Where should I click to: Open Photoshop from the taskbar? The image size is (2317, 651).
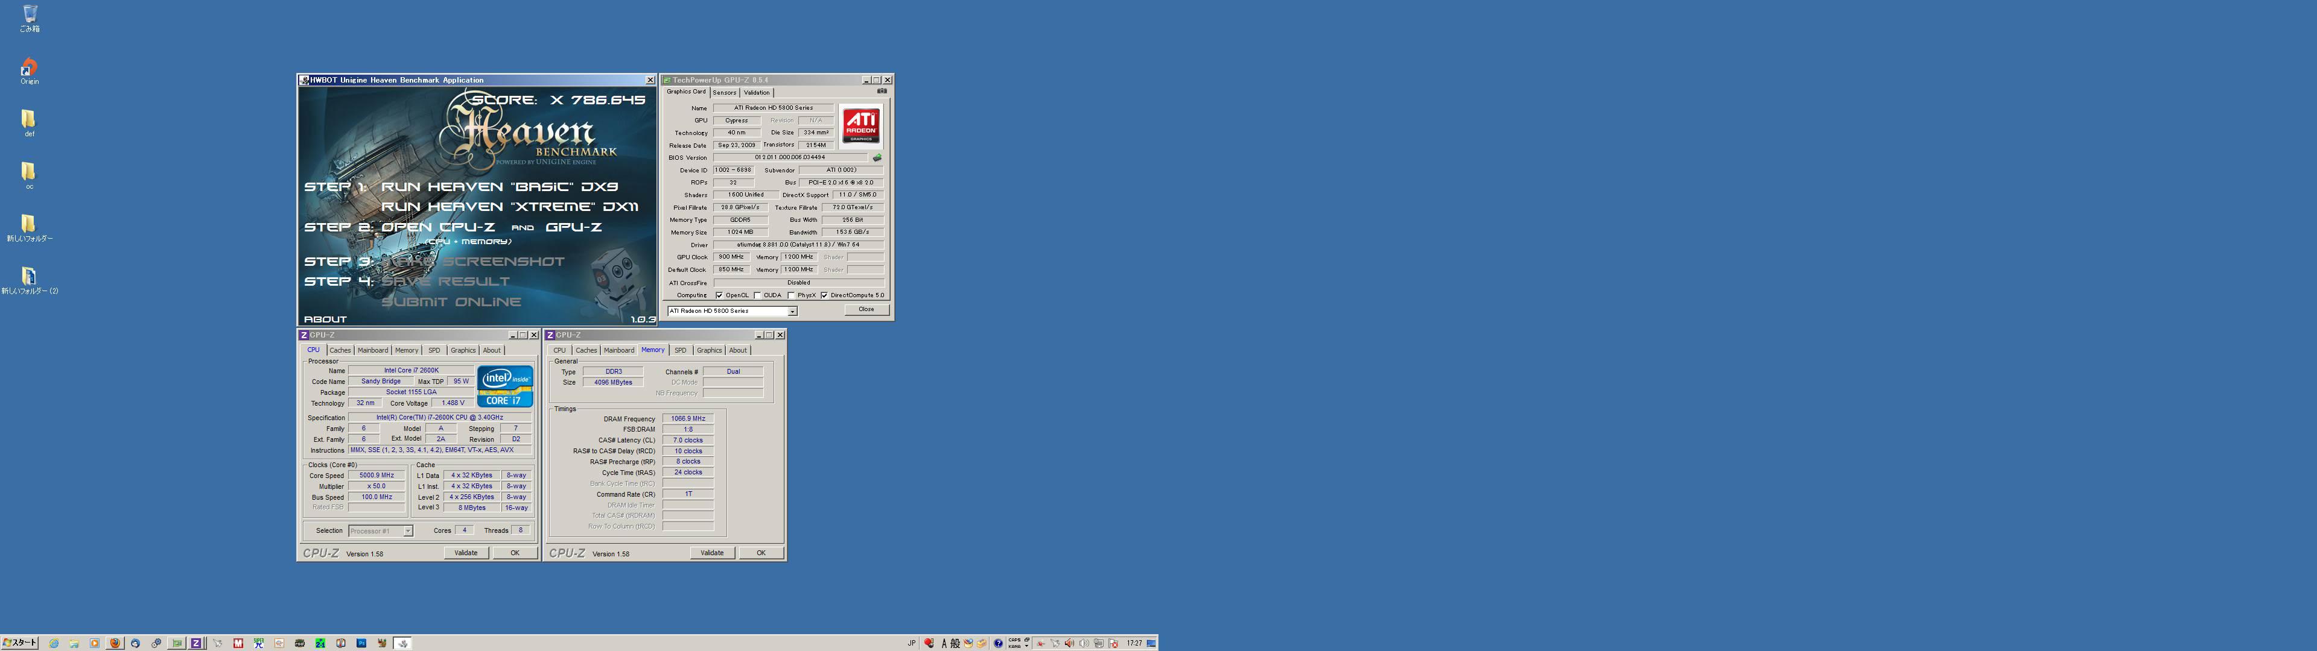[x=361, y=643]
